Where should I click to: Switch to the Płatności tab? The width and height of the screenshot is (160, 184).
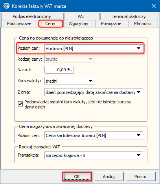143,23
